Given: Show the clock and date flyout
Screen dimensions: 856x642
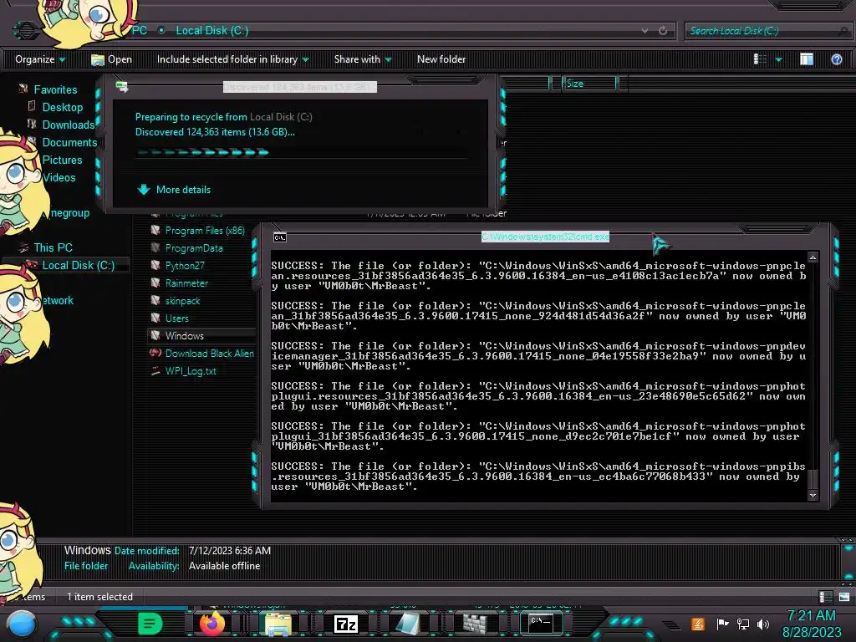Looking at the screenshot, I should coord(812,624).
